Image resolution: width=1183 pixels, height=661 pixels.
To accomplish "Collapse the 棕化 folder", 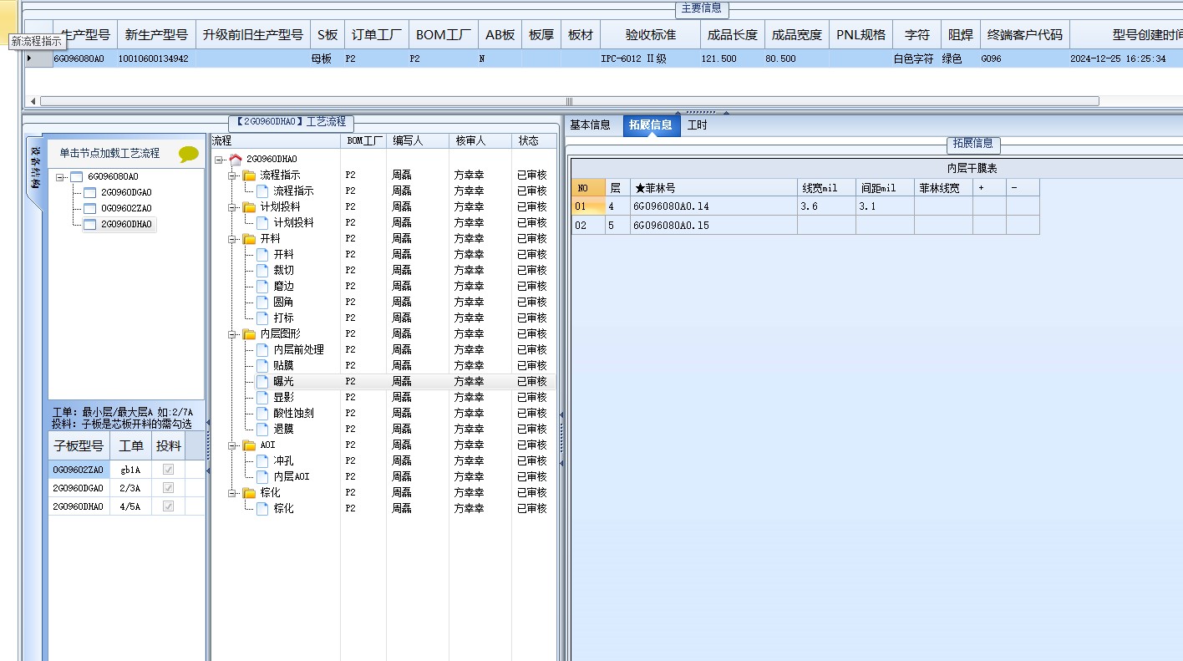I will (232, 492).
